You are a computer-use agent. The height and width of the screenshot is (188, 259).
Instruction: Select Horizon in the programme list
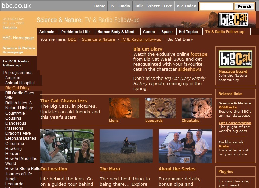pyautogui.click(x=12, y=154)
